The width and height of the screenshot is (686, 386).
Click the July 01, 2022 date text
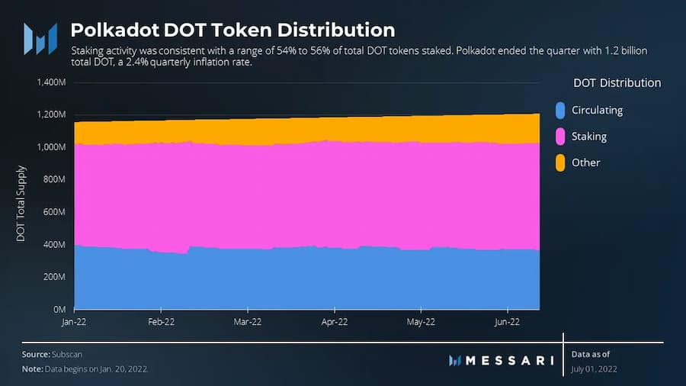tap(594, 369)
